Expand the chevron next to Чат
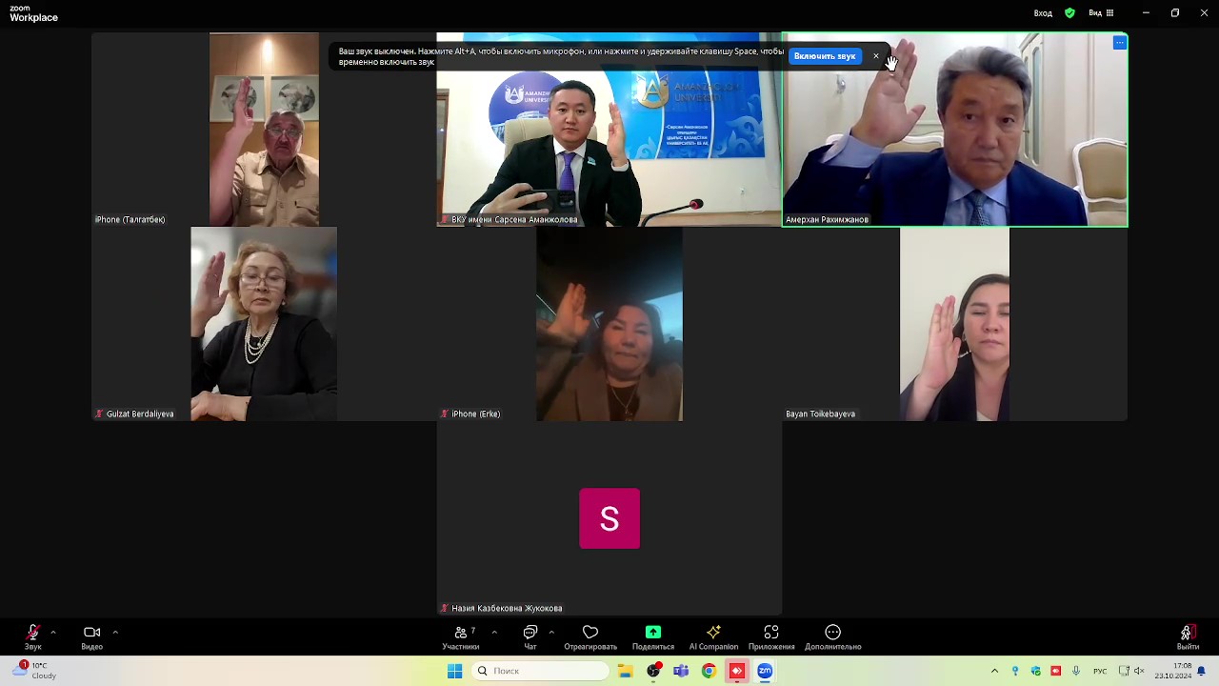This screenshot has width=1219, height=686. (551, 632)
